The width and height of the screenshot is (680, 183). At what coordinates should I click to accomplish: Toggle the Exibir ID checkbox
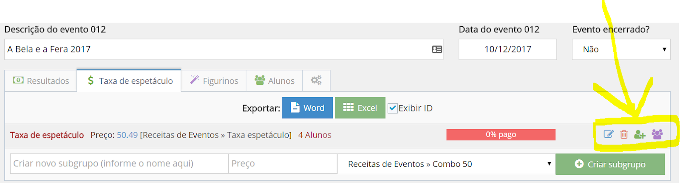(393, 108)
